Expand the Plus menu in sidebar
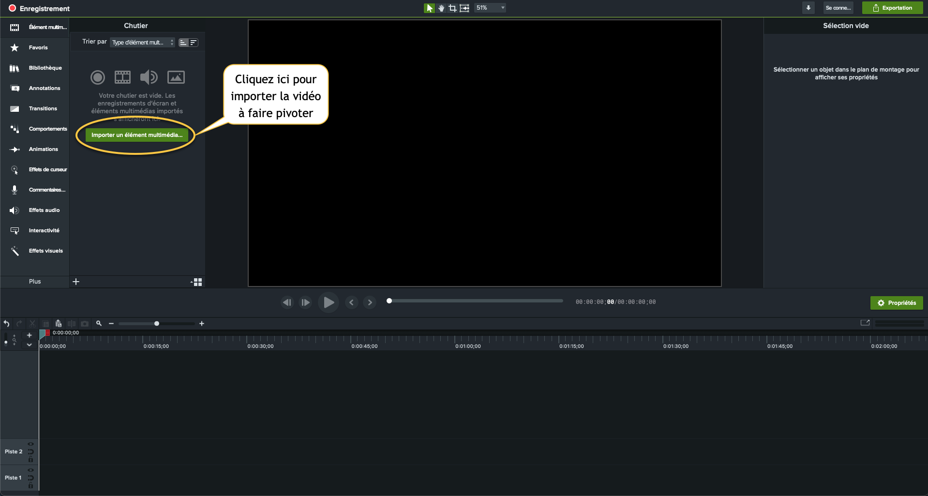 click(x=35, y=282)
